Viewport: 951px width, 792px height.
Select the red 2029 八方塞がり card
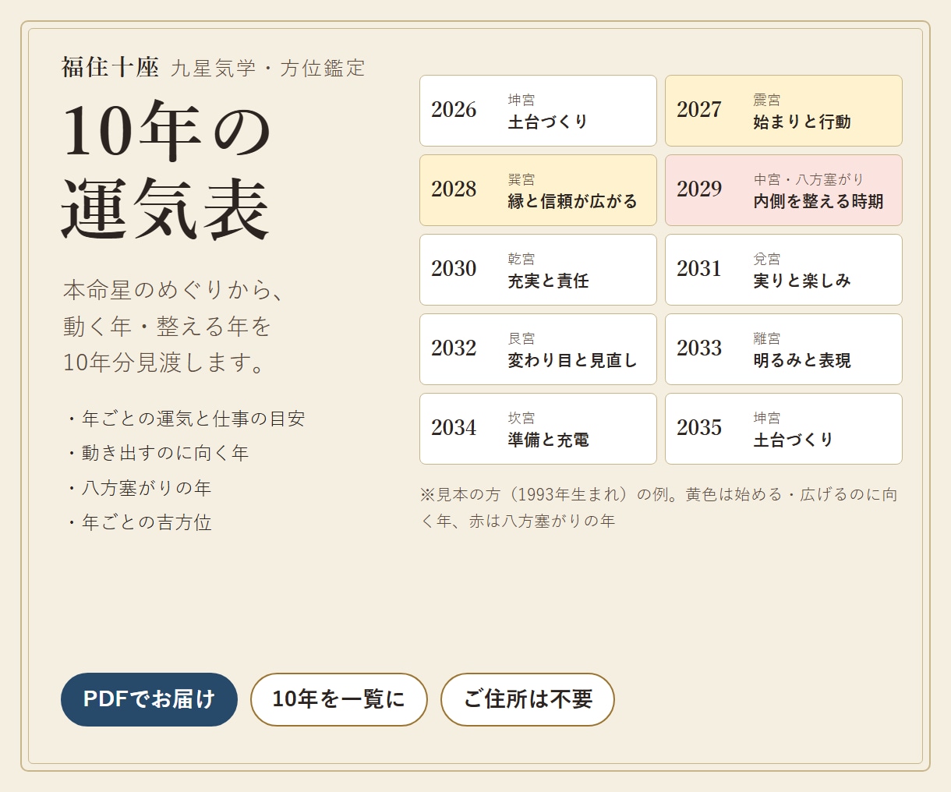[783, 190]
